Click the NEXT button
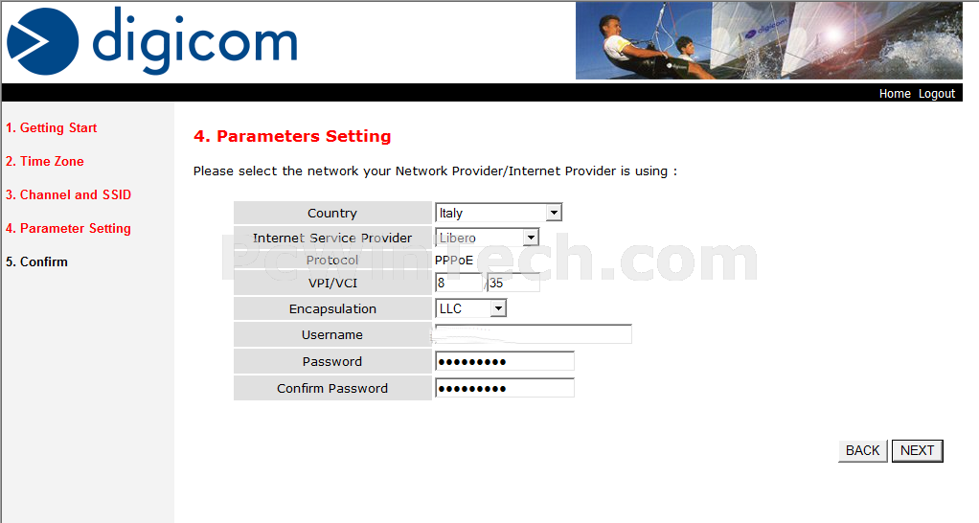This screenshot has width=979, height=523. 917,450
